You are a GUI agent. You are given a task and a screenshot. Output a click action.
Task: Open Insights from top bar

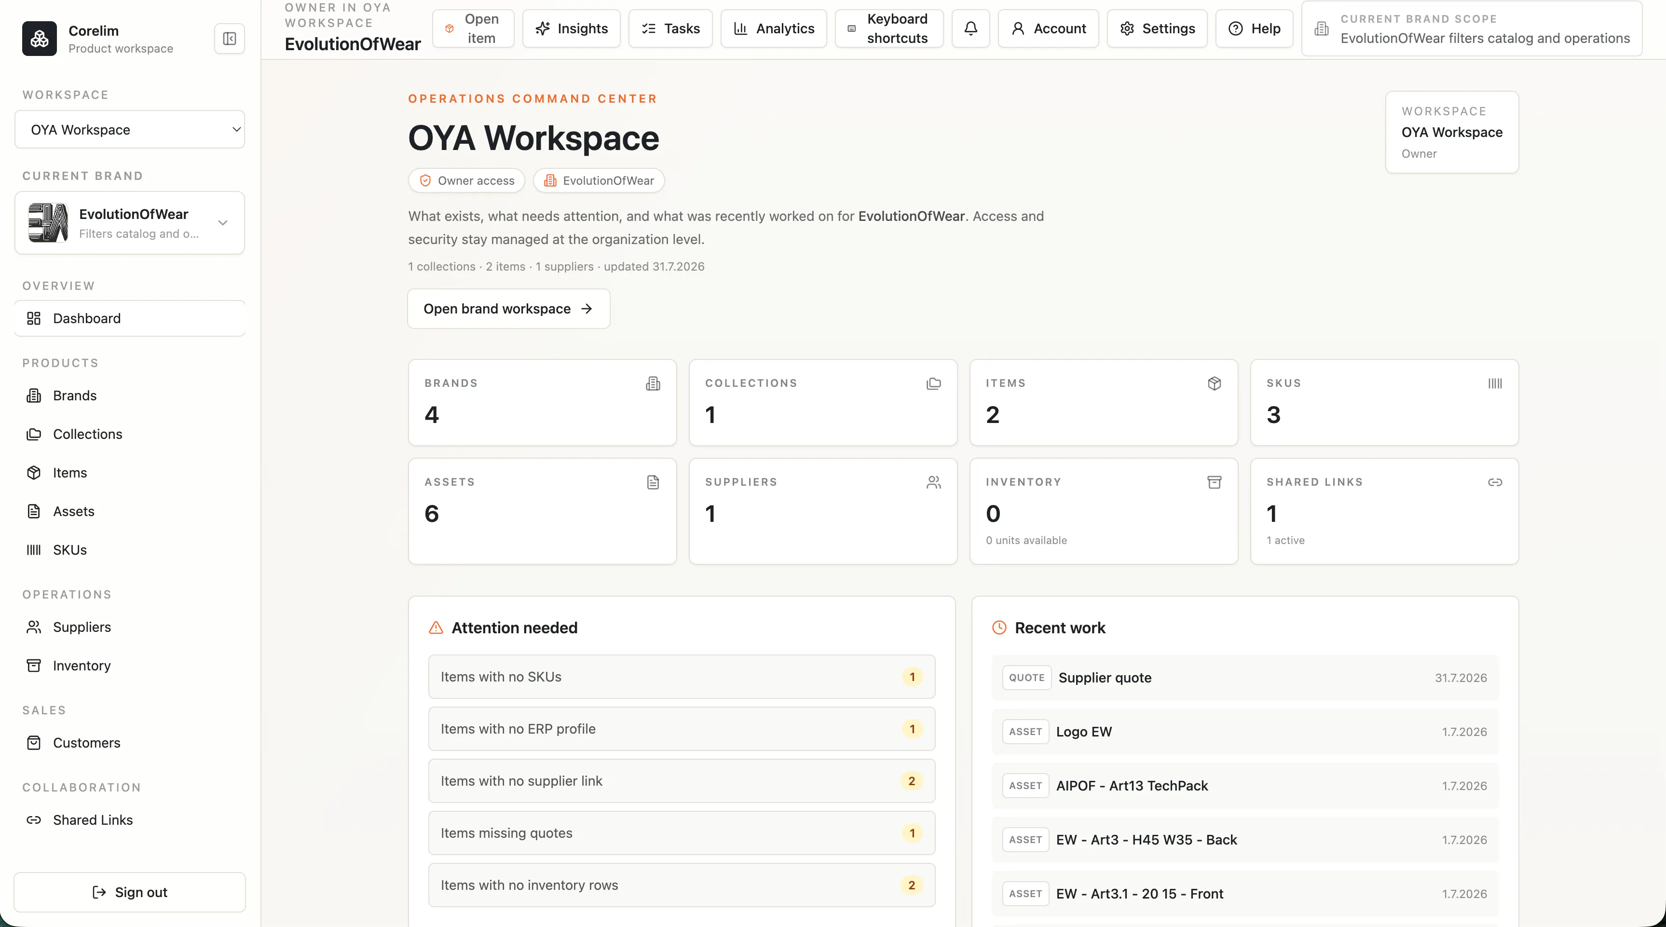[x=571, y=28]
